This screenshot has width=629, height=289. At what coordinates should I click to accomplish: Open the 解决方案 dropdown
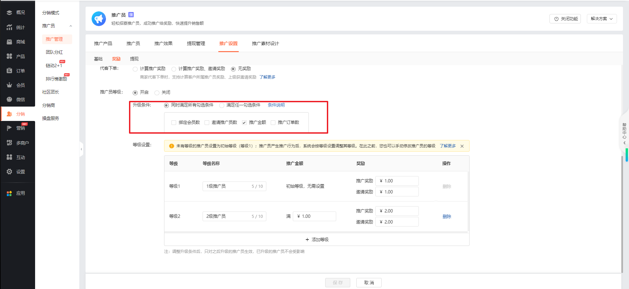pyautogui.click(x=602, y=19)
